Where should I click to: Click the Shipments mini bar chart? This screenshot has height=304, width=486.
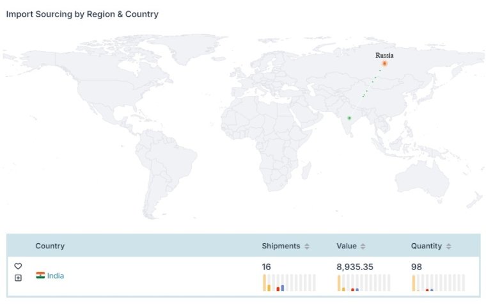click(x=289, y=283)
